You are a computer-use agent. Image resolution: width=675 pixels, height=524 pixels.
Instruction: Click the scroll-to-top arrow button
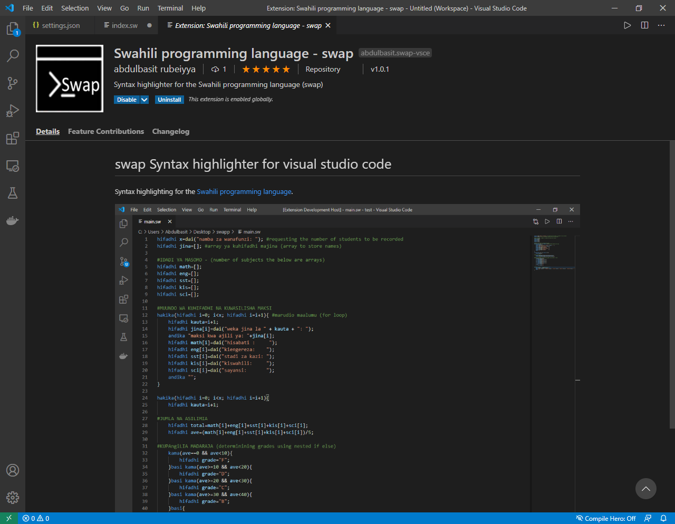pos(645,489)
